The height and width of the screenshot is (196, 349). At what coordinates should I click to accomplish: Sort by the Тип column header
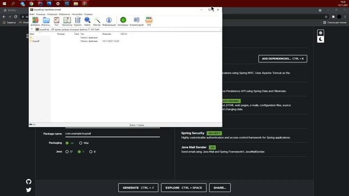(x=82, y=34)
